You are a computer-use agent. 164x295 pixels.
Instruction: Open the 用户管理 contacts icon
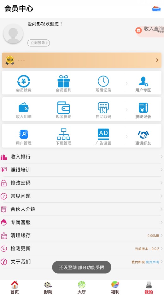point(24,134)
